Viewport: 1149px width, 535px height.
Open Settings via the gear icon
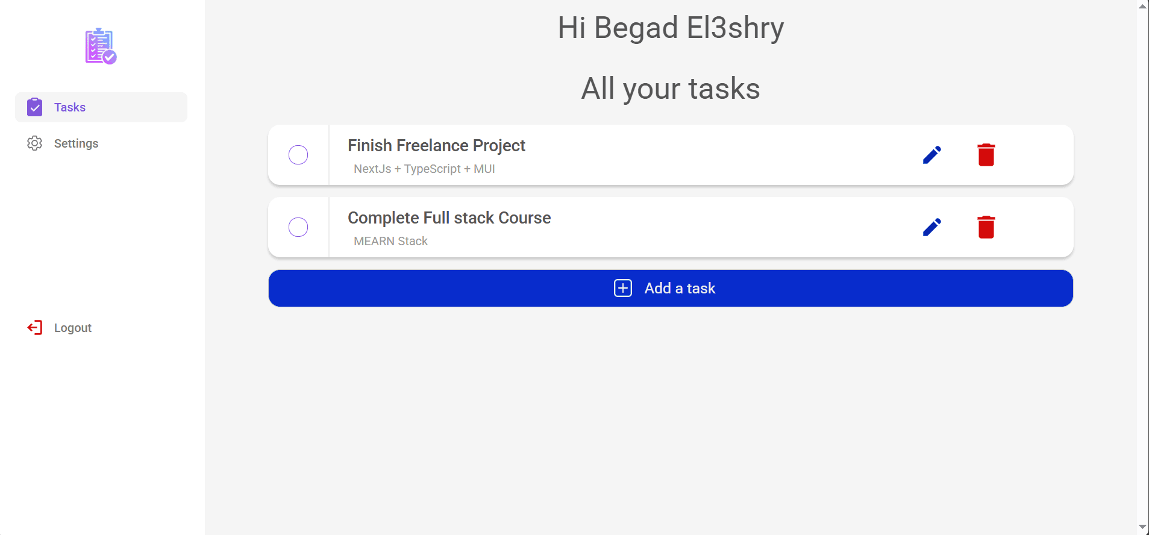35,143
